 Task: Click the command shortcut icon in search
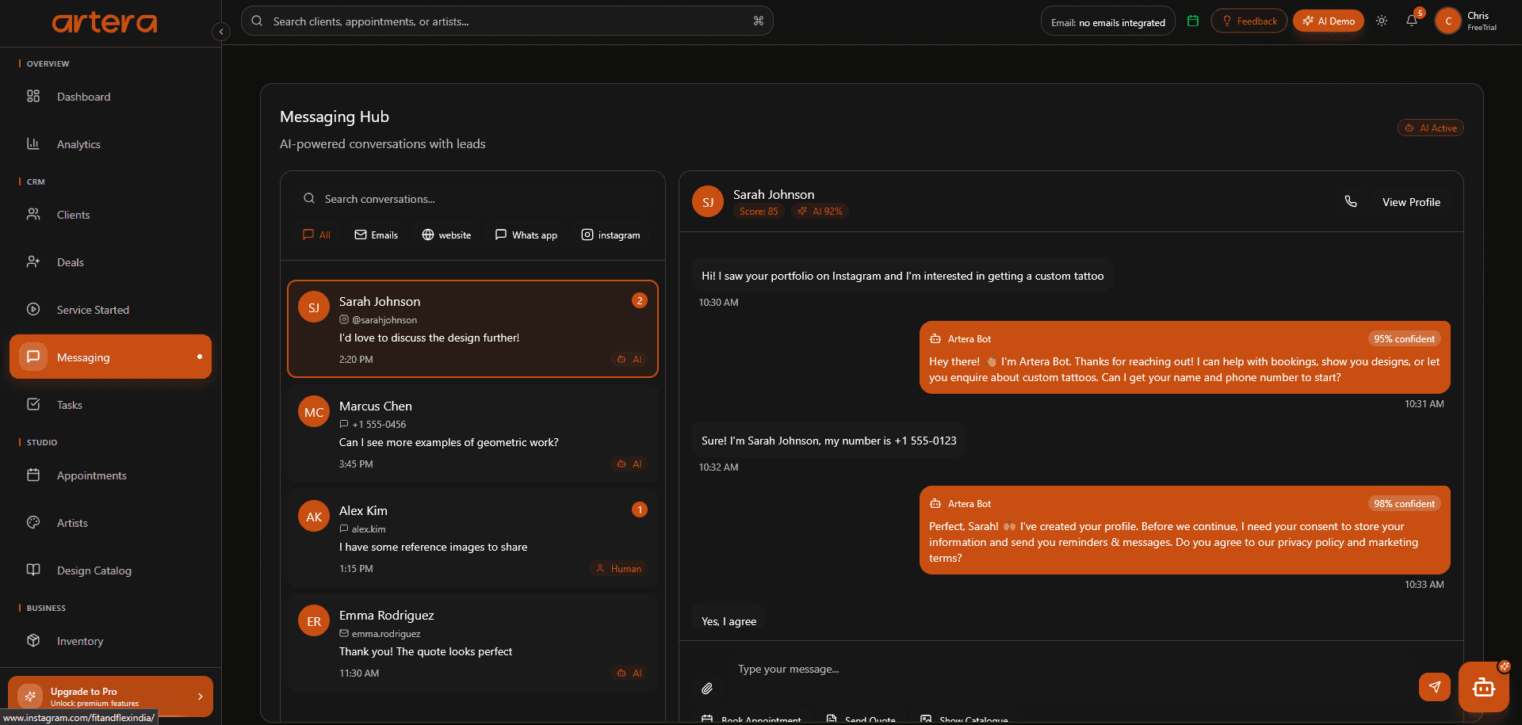click(758, 21)
